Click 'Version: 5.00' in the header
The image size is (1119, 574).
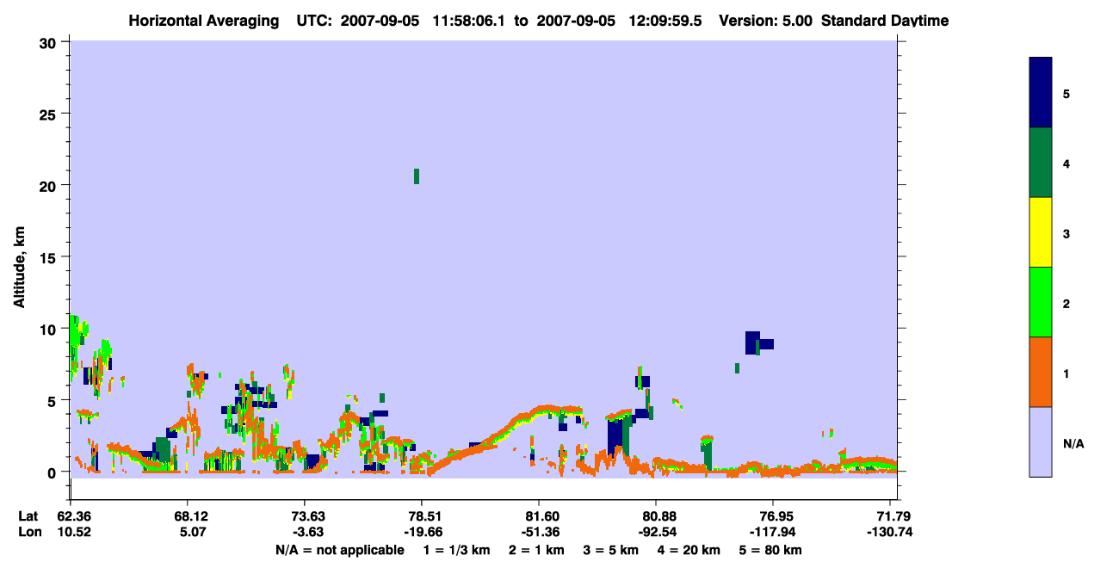click(764, 21)
